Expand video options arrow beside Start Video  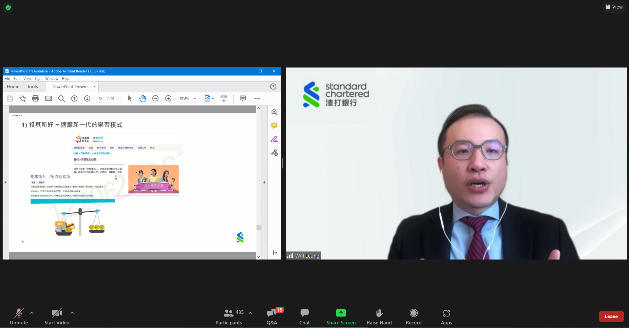tap(72, 313)
